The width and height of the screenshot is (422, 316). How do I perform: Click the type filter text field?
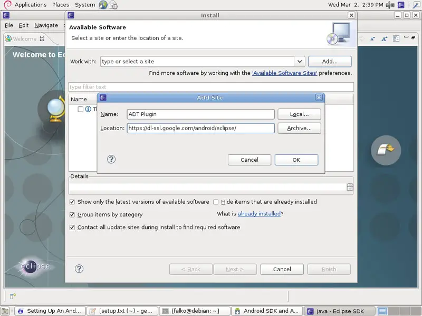tap(211, 87)
